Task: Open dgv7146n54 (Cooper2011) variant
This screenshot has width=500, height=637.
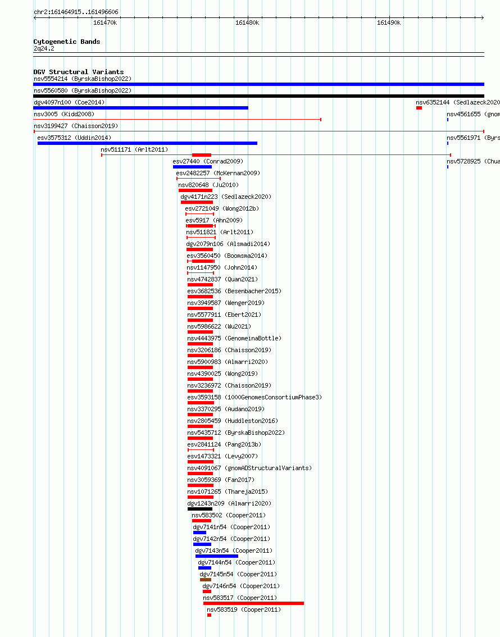Action: pyautogui.click(x=241, y=585)
